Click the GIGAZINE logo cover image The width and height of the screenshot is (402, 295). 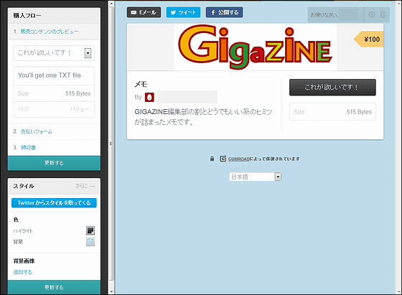(256, 47)
